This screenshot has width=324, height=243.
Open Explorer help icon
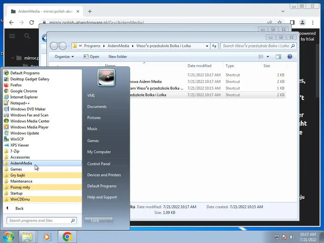tap(290, 57)
